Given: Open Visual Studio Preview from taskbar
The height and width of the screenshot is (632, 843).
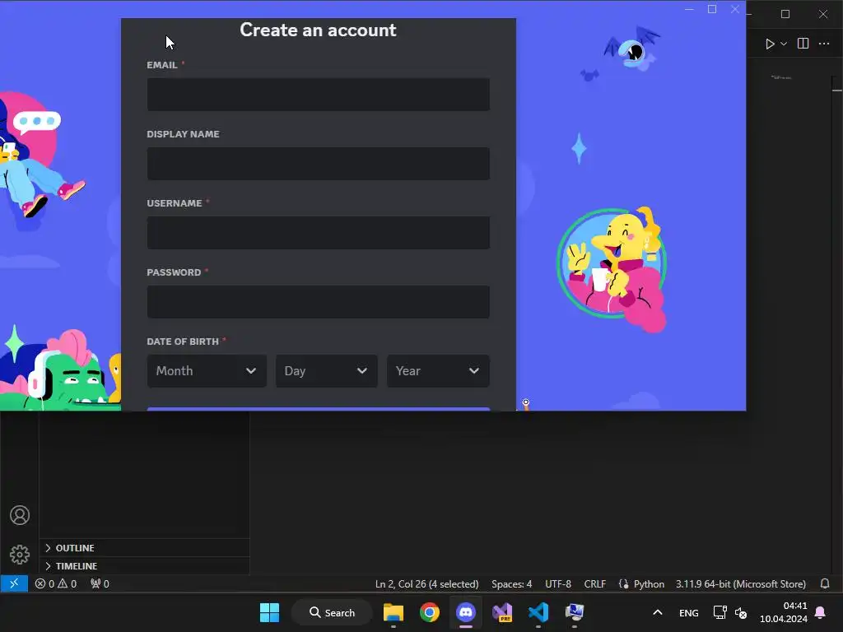Looking at the screenshot, I should [502, 612].
